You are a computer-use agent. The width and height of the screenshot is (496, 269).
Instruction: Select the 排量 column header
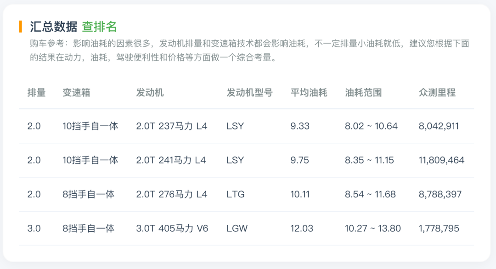[36, 93]
